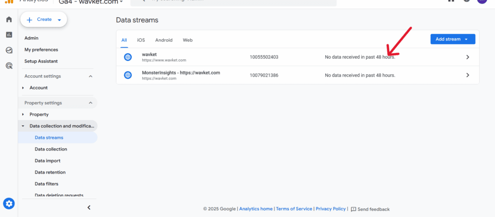
Task: Follow the Analytics home link
Action: pyautogui.click(x=256, y=209)
